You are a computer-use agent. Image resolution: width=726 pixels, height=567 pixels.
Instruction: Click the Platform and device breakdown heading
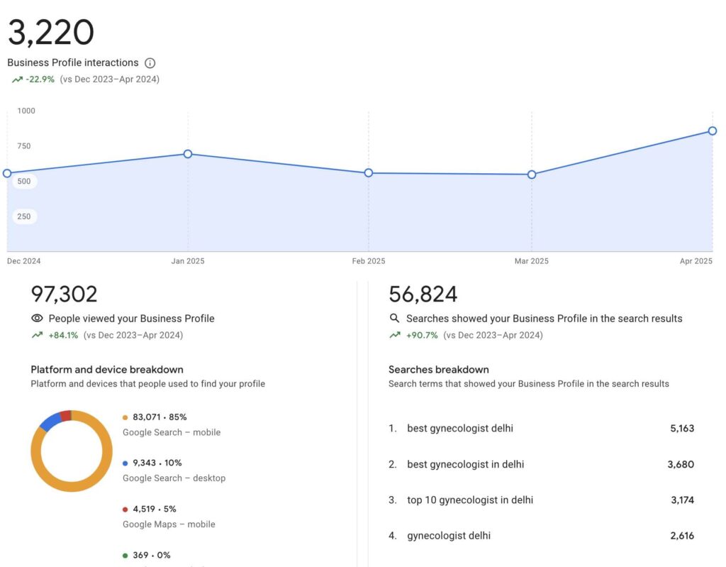click(107, 370)
